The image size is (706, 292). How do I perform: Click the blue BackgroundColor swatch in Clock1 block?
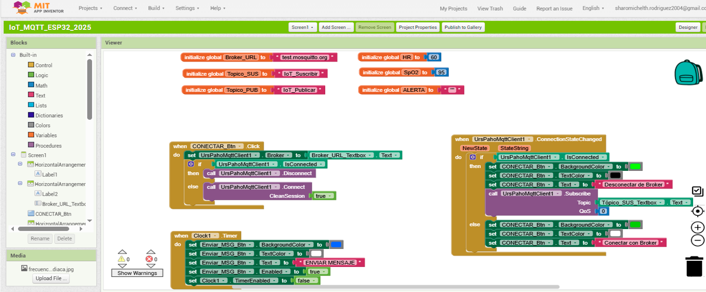[x=336, y=245]
